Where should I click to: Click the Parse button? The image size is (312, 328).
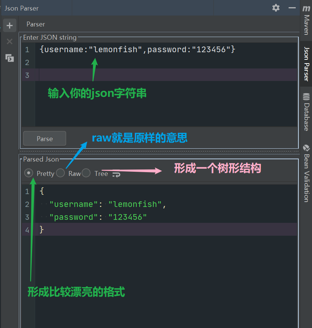(x=45, y=138)
